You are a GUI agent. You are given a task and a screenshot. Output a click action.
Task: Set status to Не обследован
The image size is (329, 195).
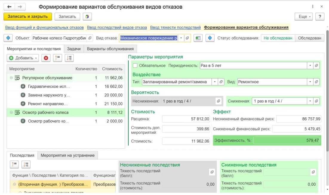pyautogui.click(x=278, y=38)
